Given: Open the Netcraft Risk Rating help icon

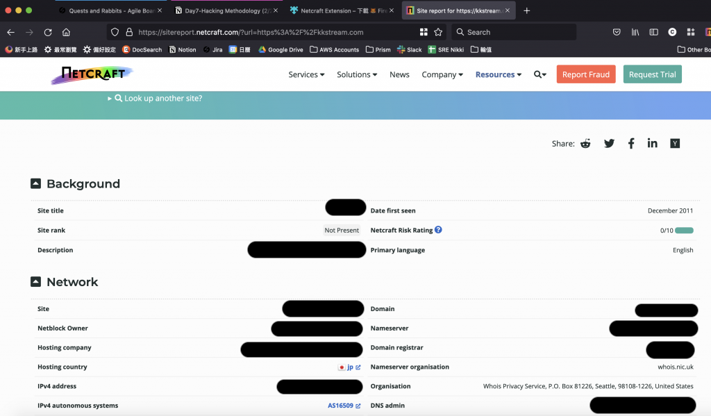Looking at the screenshot, I should tap(438, 230).
